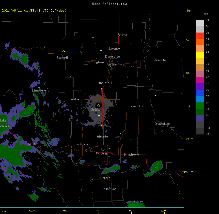Click the yellow diamond marker beside RockyMH
Image resolution: width=219 pixels, height=214 pixels.
click(x=64, y=52)
